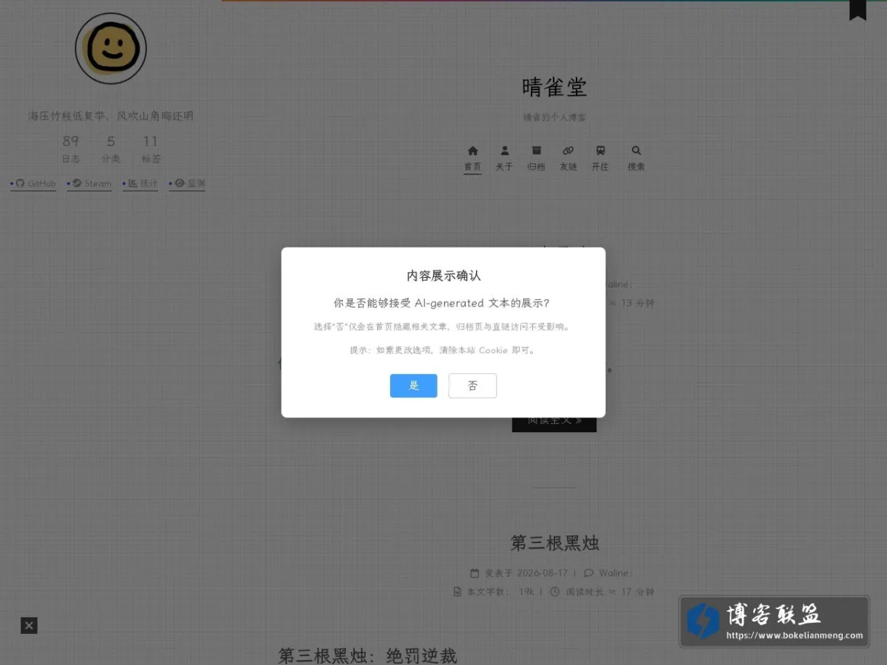This screenshot has height=665, width=887.
Task: Click the 晴雀的个人博客 subtitle text
Action: (554, 117)
